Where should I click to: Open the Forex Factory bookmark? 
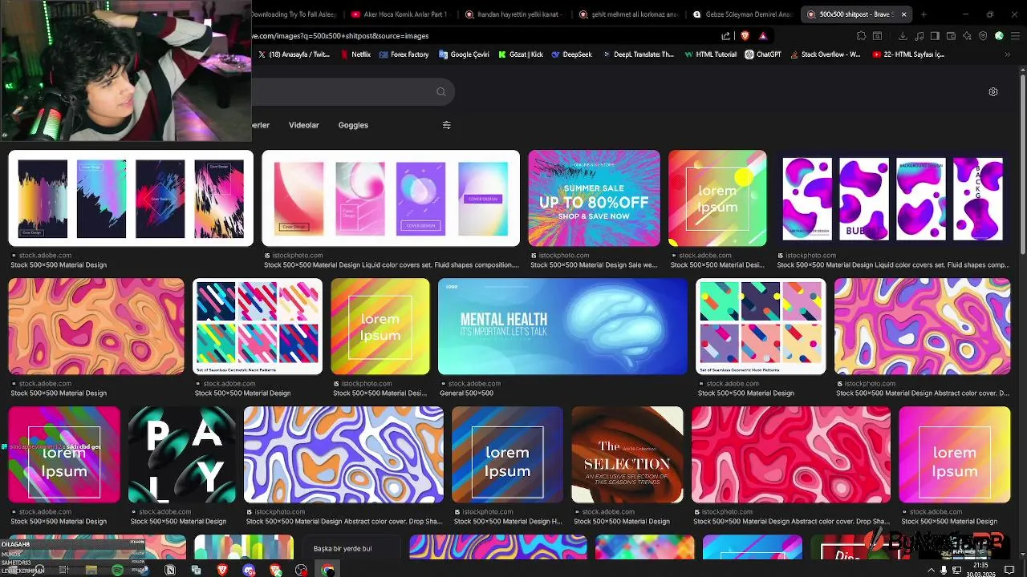pyautogui.click(x=404, y=54)
